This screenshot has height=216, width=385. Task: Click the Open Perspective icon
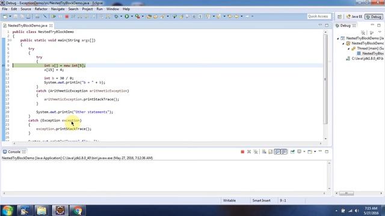(x=339, y=17)
